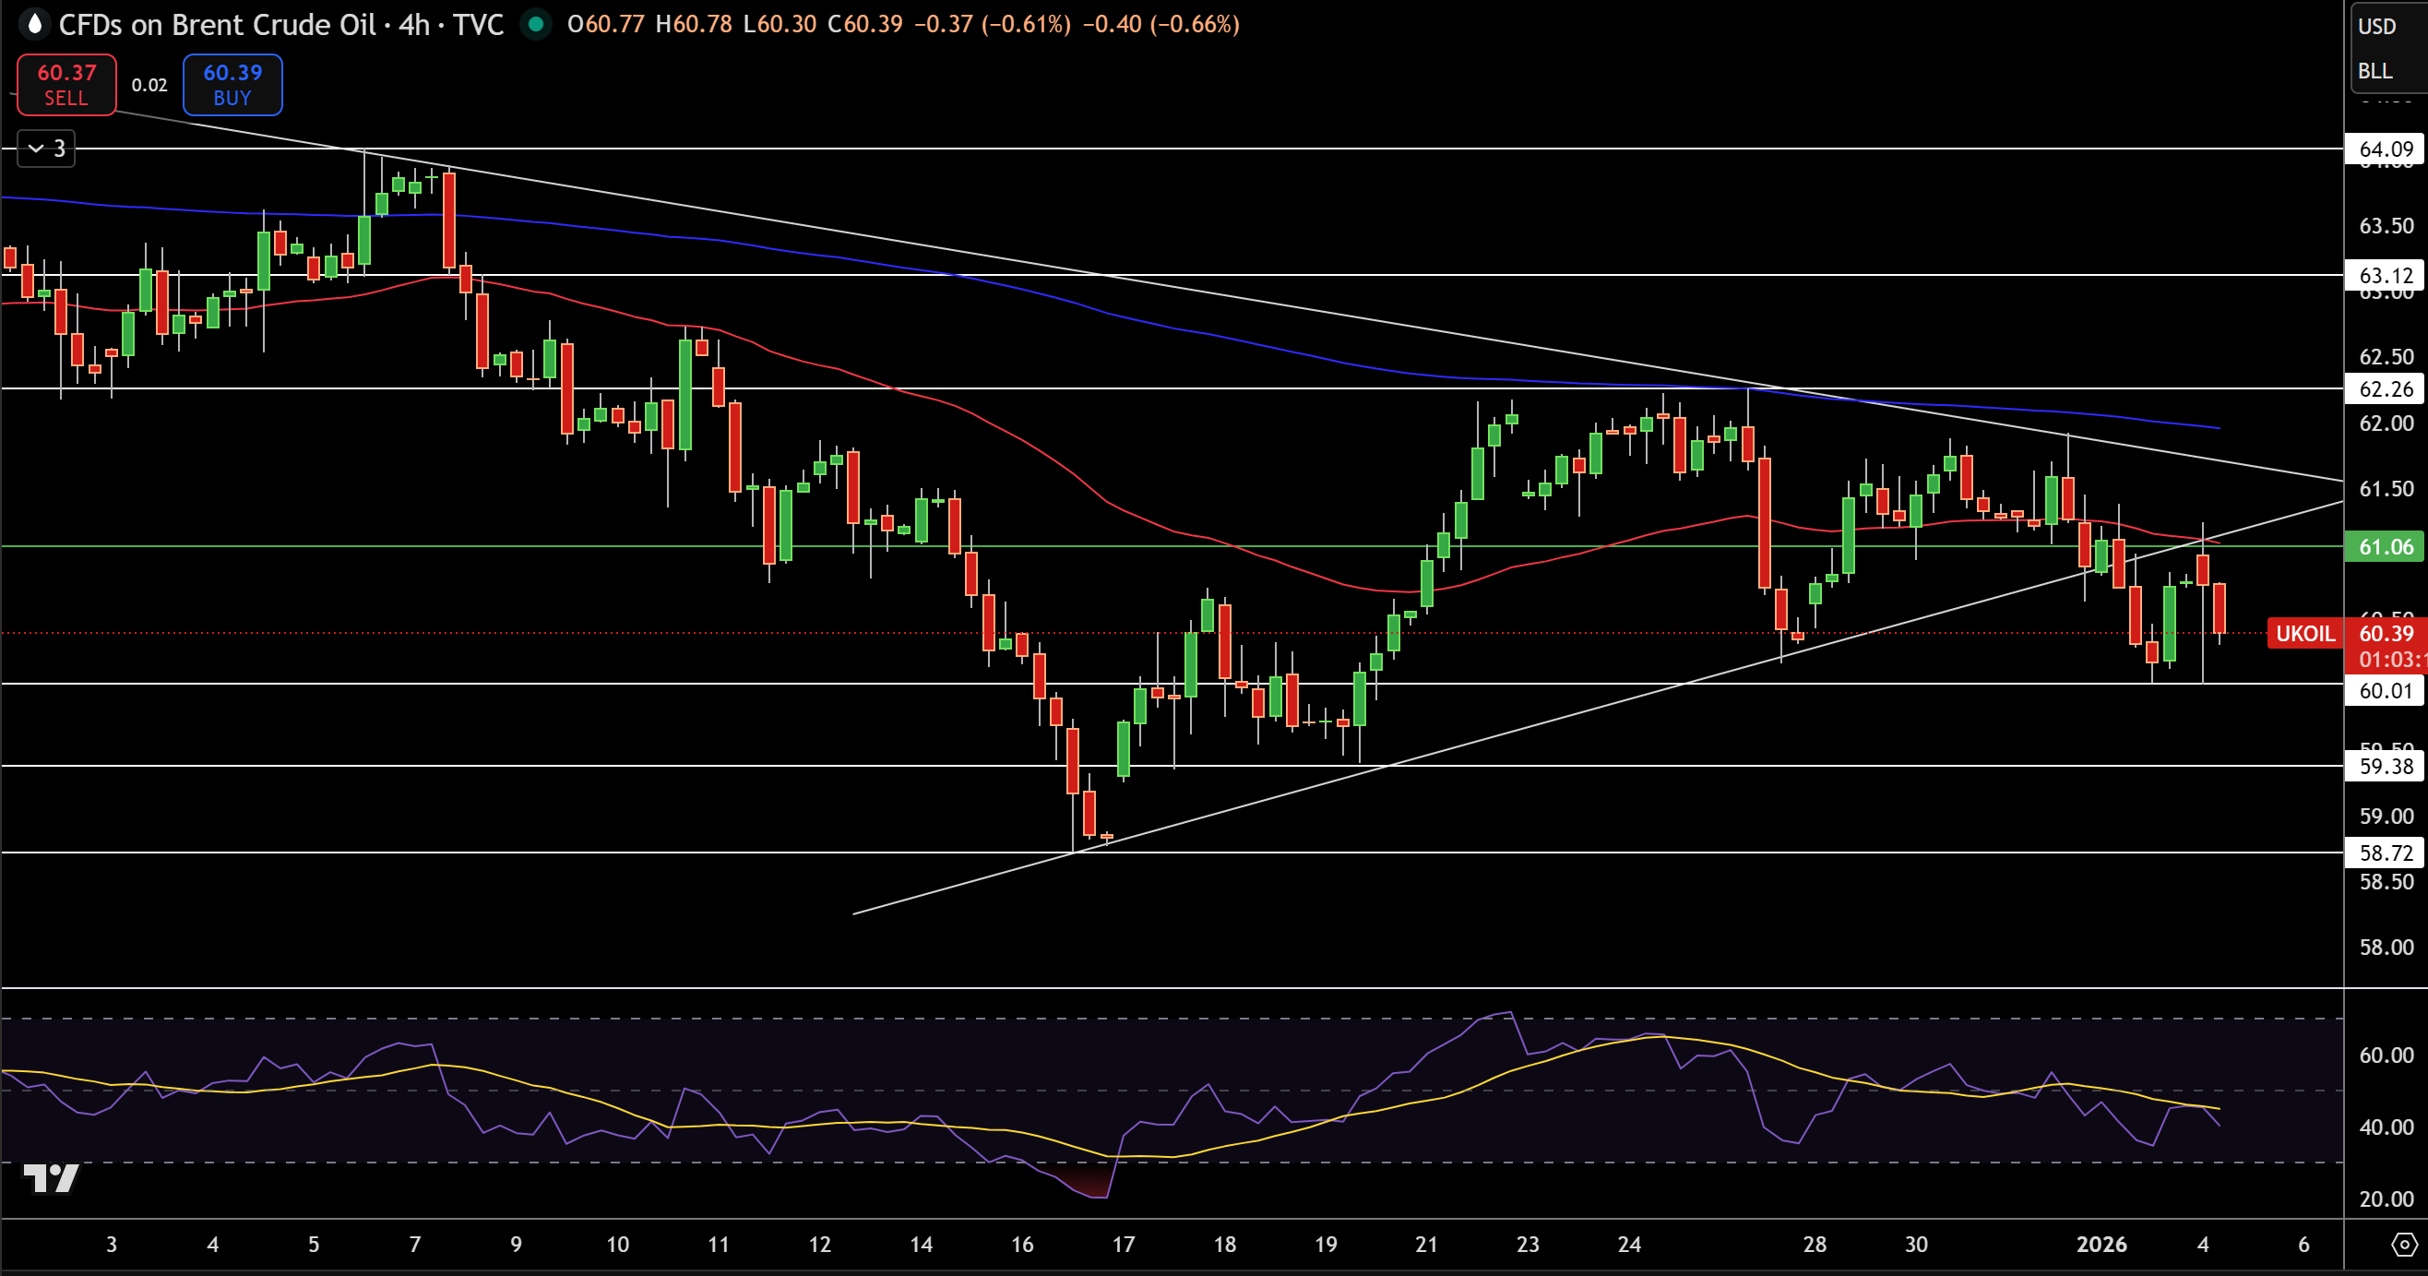Viewport: 2428px width, 1276px height.
Task: Select the 63.12 horizontal line price label
Action: tap(2386, 275)
